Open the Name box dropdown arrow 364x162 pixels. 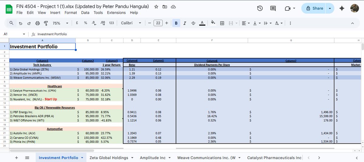(x=24, y=34)
